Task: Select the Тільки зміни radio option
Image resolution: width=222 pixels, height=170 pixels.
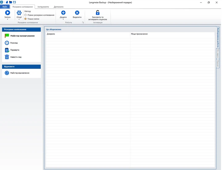Action: pyautogui.click(x=26, y=19)
